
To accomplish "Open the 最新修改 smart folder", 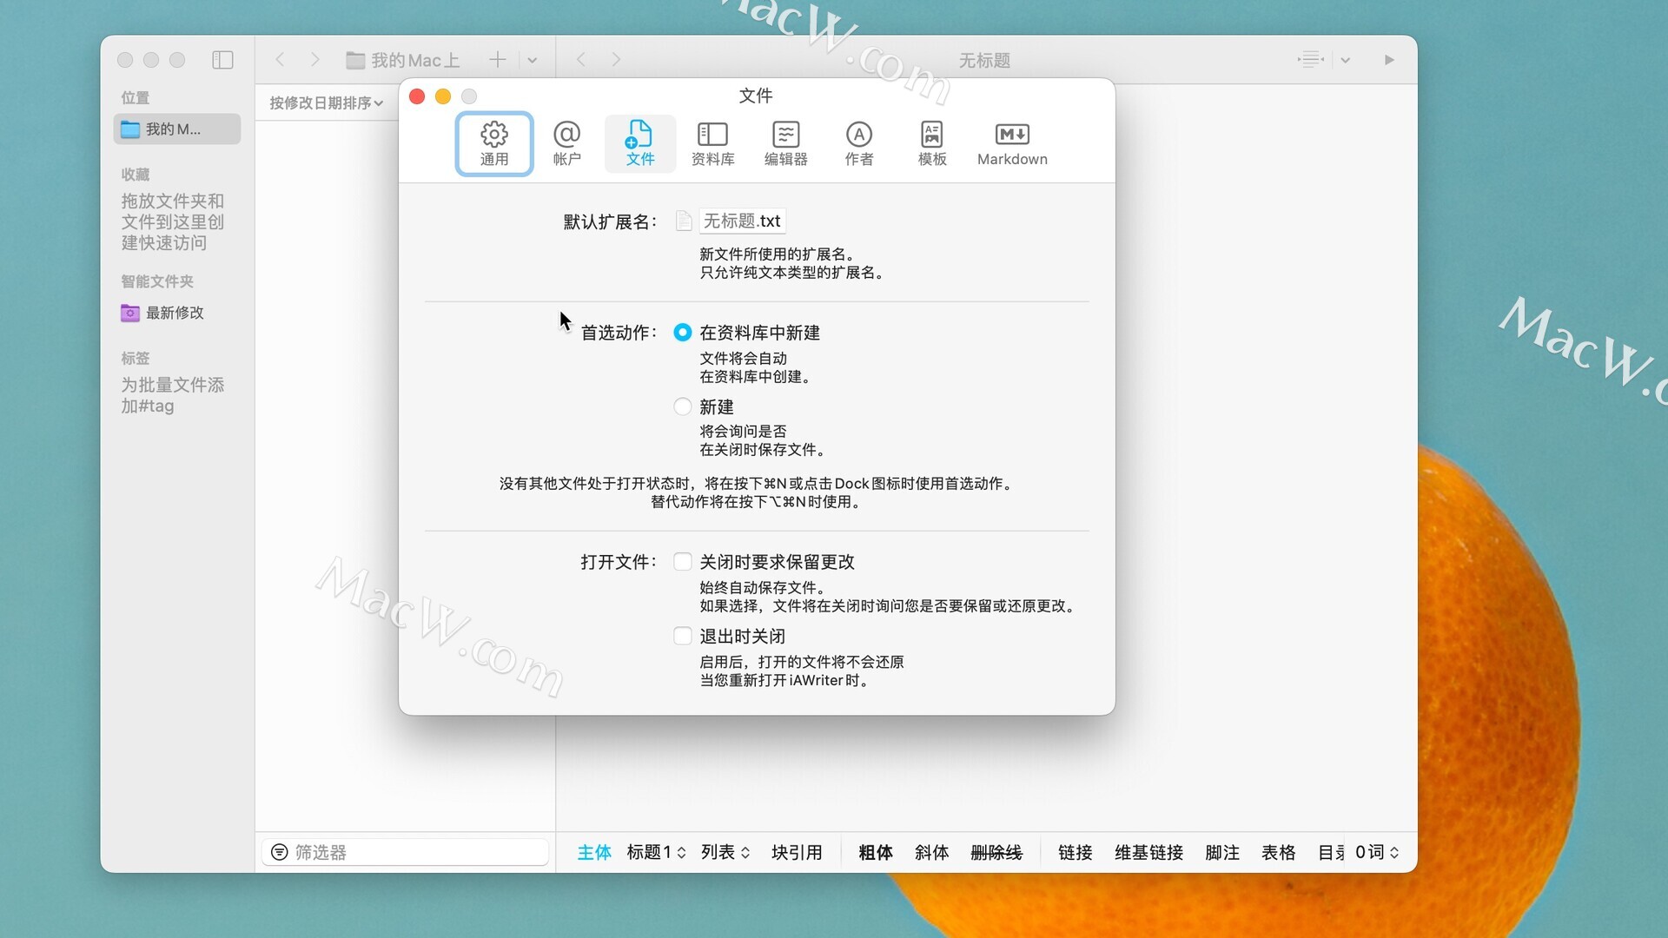I will click(163, 313).
